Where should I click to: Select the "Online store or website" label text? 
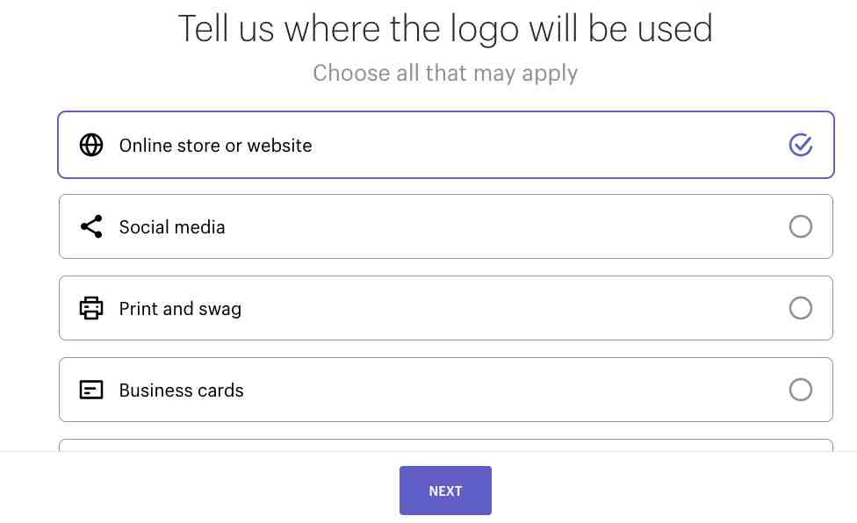click(215, 145)
